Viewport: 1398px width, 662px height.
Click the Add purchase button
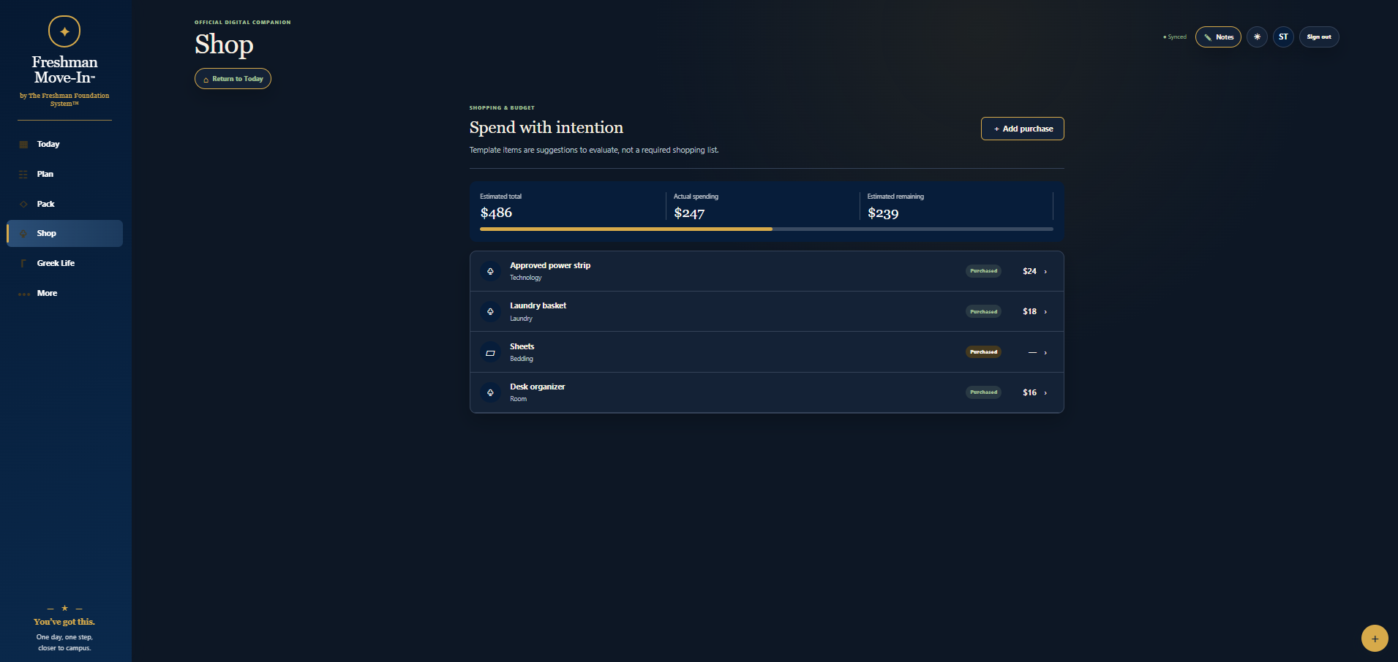tap(1022, 129)
